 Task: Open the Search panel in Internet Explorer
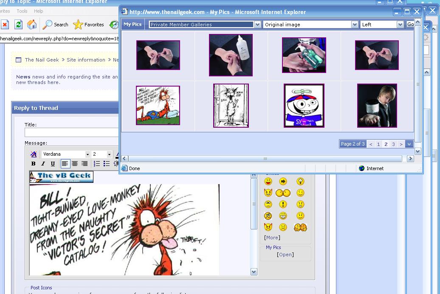56,25
